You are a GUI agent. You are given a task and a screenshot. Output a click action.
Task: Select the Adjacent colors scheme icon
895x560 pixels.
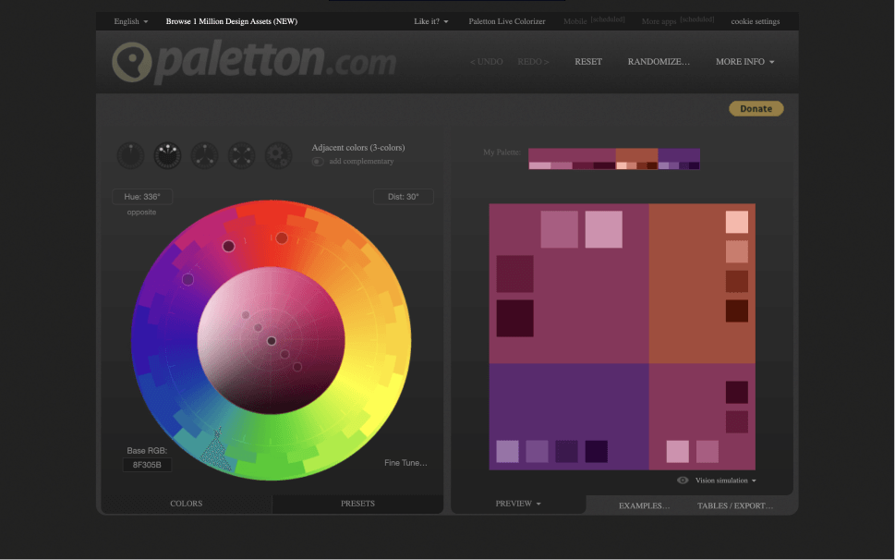click(x=168, y=155)
